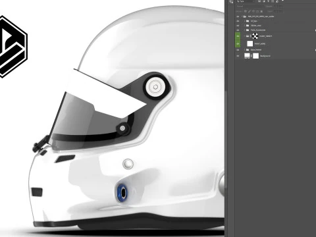Toggle the green eye of model_pattern group
316x237 pixels.
point(238,36)
